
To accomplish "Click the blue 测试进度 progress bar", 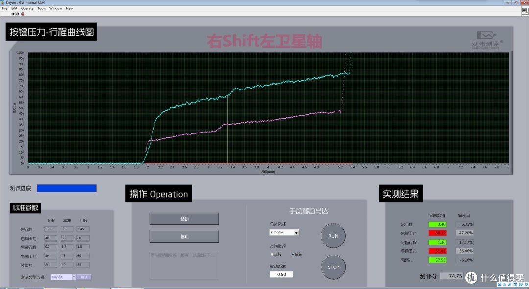I will point(67,188).
